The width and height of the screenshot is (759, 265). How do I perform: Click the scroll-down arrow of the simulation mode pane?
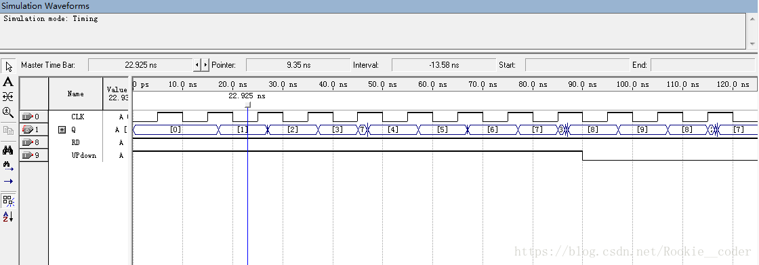click(x=752, y=43)
